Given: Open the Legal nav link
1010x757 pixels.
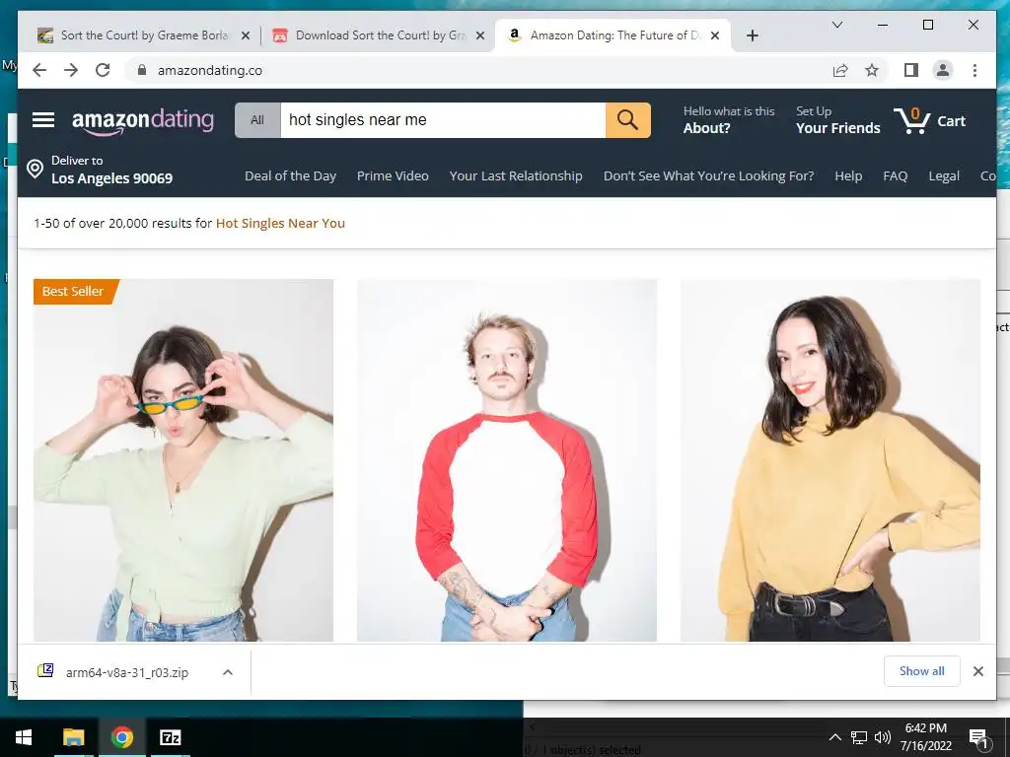Looking at the screenshot, I should pos(944,175).
